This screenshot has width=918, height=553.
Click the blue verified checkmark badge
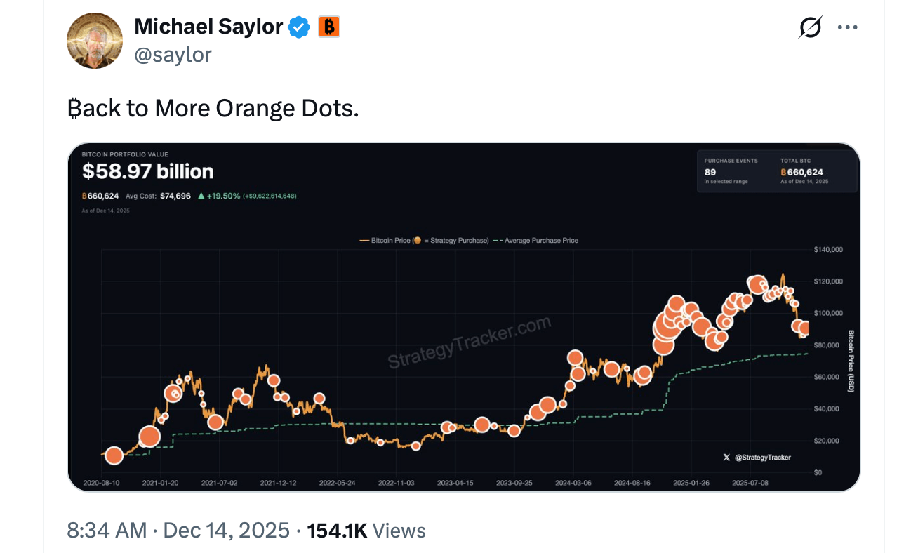click(298, 26)
